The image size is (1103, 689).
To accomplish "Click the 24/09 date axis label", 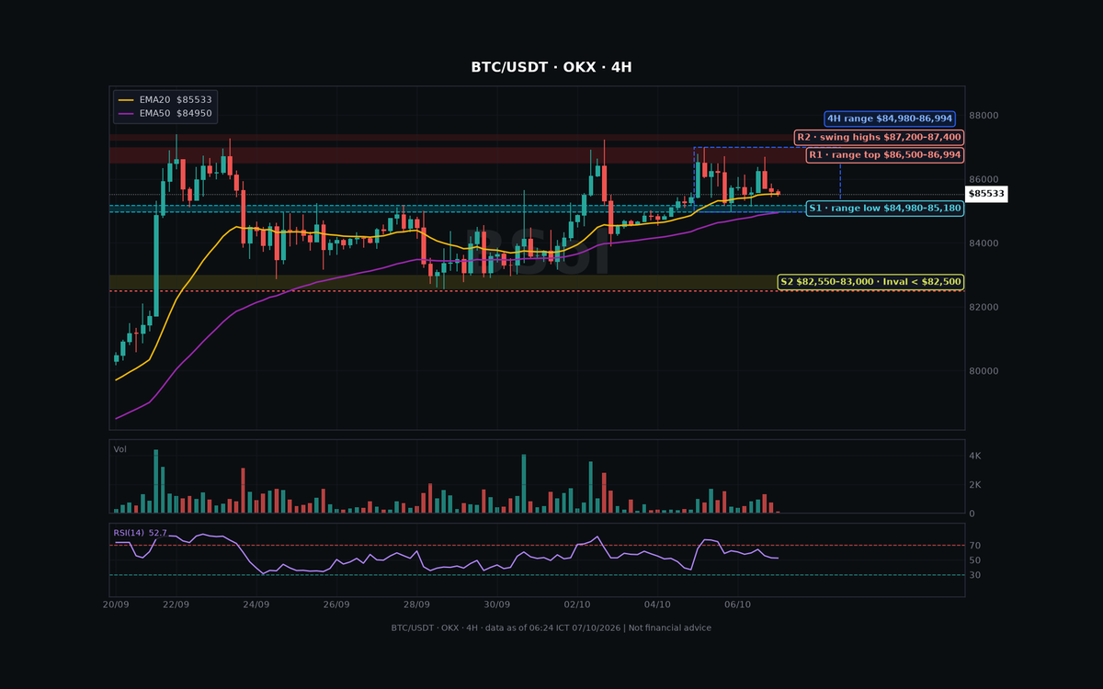I will 256,605.
